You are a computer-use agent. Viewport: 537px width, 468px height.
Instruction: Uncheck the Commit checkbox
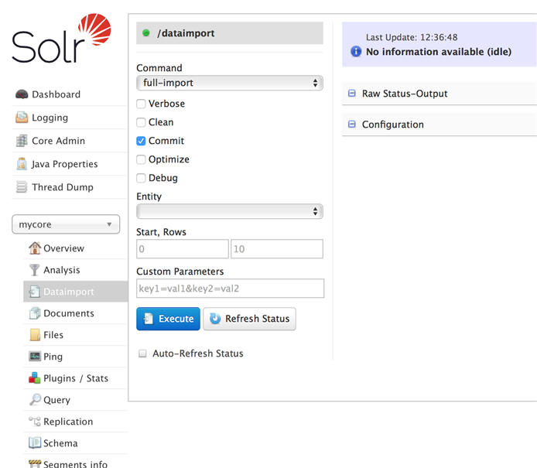pyautogui.click(x=141, y=141)
